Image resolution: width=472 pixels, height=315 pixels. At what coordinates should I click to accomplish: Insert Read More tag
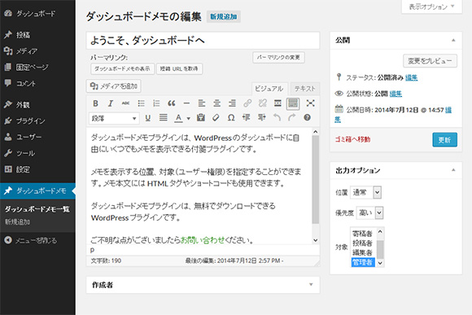(x=278, y=103)
